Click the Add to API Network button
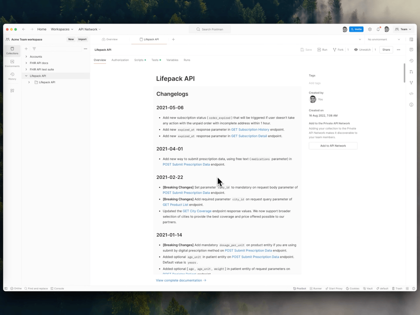The height and width of the screenshot is (315, 420). pos(333,146)
